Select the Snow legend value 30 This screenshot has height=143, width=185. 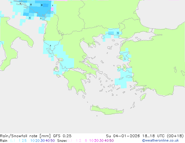pyautogui.click(x=102, y=141)
